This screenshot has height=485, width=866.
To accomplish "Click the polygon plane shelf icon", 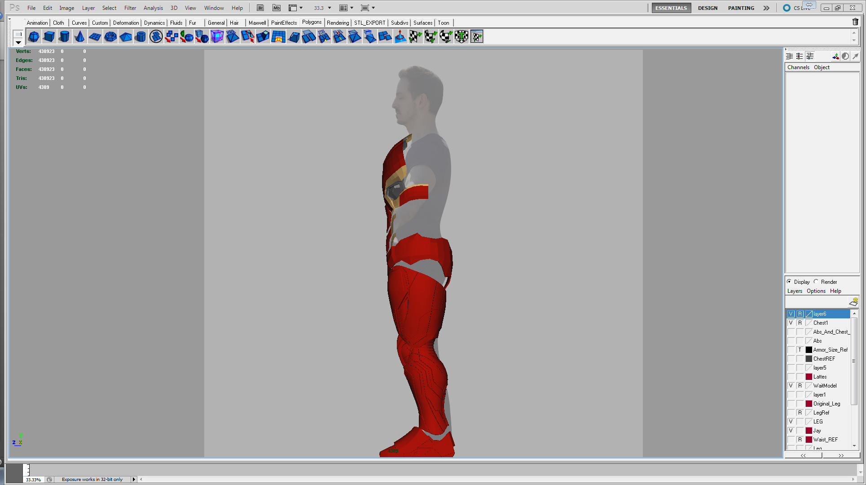I will (x=95, y=37).
